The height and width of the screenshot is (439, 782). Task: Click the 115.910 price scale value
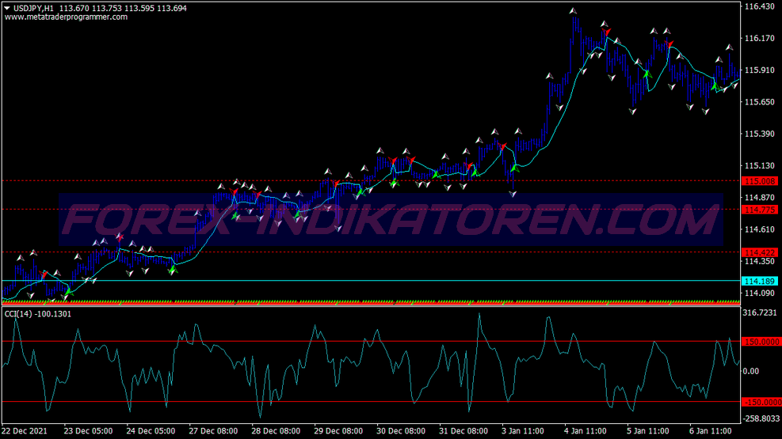click(760, 70)
